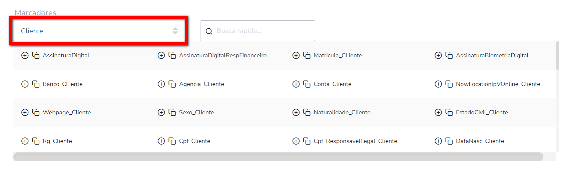Add the Sexo_Cliente marker

[161, 112]
